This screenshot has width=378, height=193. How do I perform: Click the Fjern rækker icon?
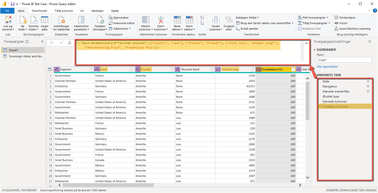point(189,20)
